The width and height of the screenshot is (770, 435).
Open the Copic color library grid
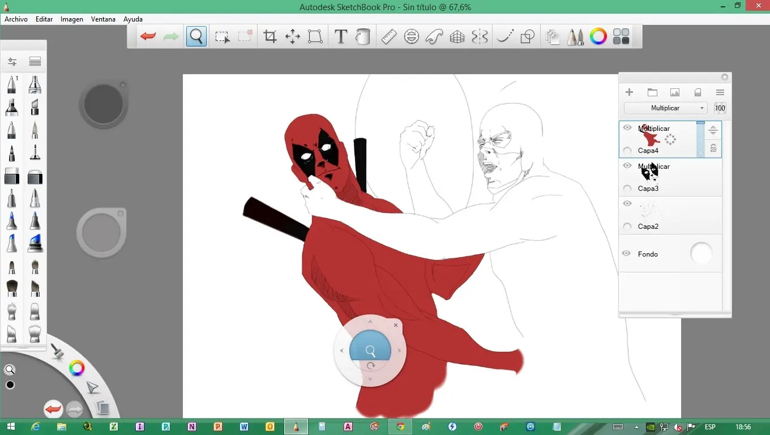tap(621, 37)
